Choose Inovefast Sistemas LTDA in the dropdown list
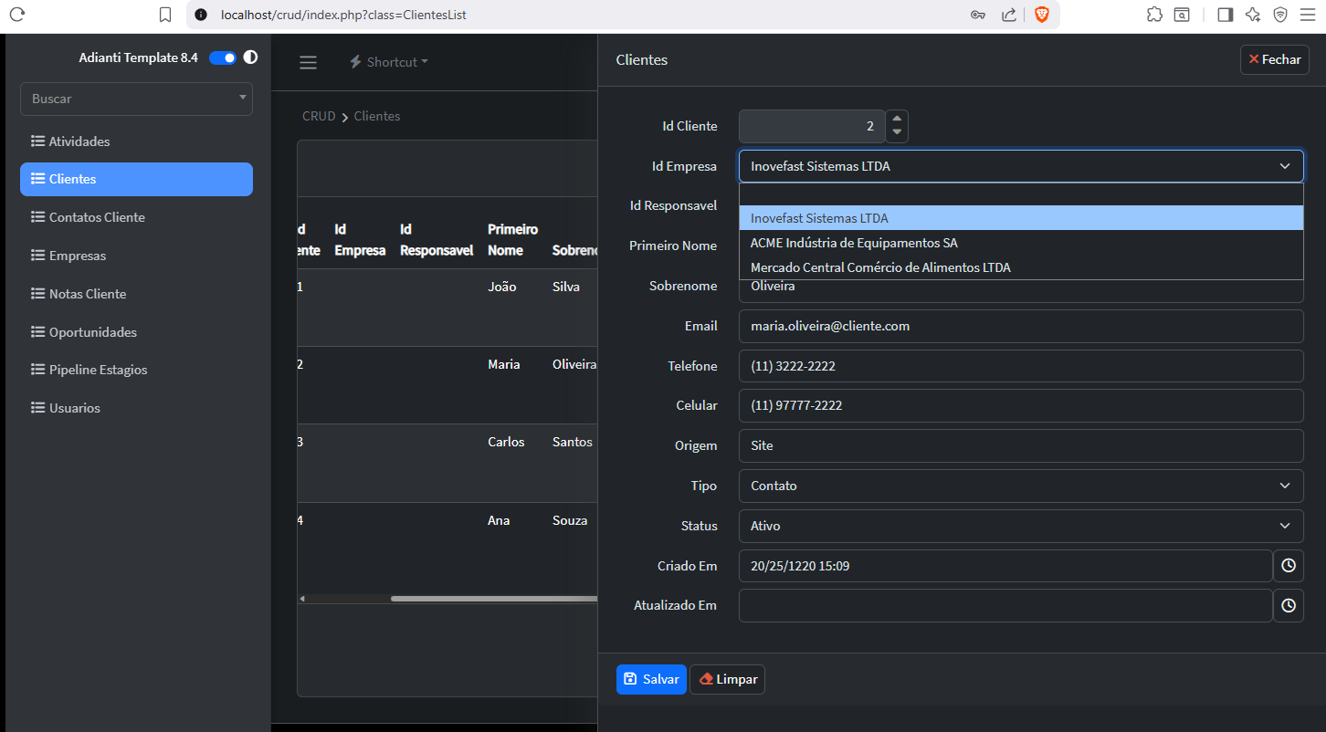 1021,218
